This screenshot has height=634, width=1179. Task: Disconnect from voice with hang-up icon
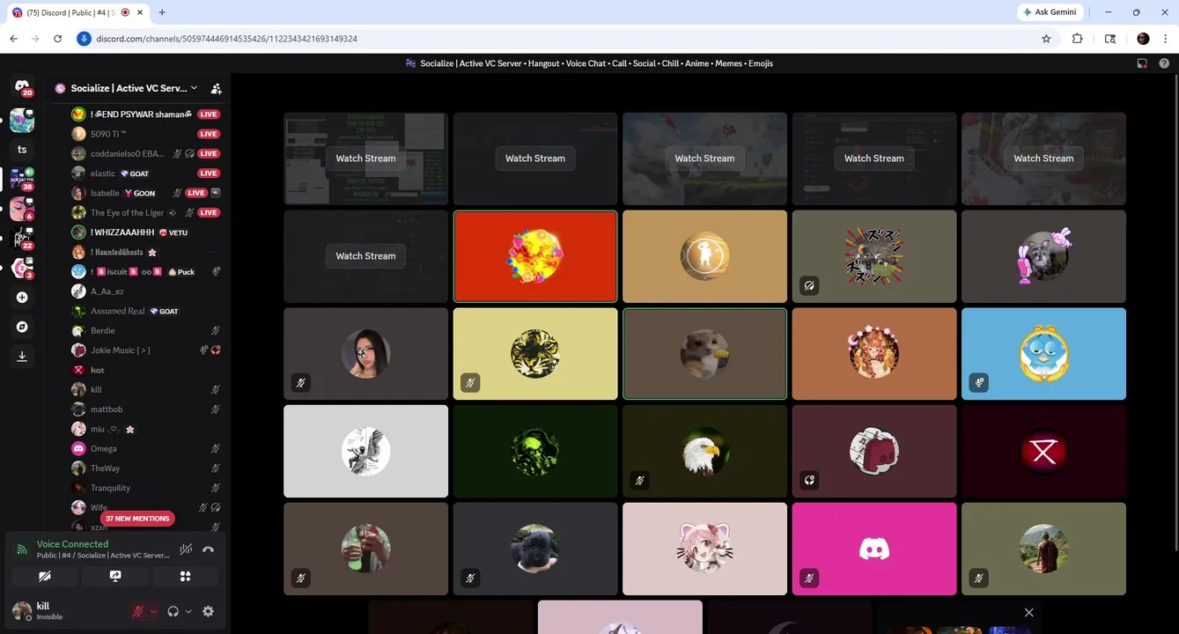pyautogui.click(x=208, y=549)
